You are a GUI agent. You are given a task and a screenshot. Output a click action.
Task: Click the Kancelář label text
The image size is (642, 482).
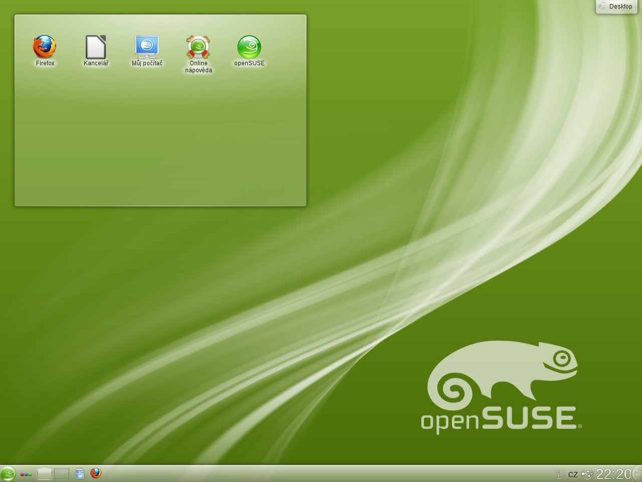96,63
